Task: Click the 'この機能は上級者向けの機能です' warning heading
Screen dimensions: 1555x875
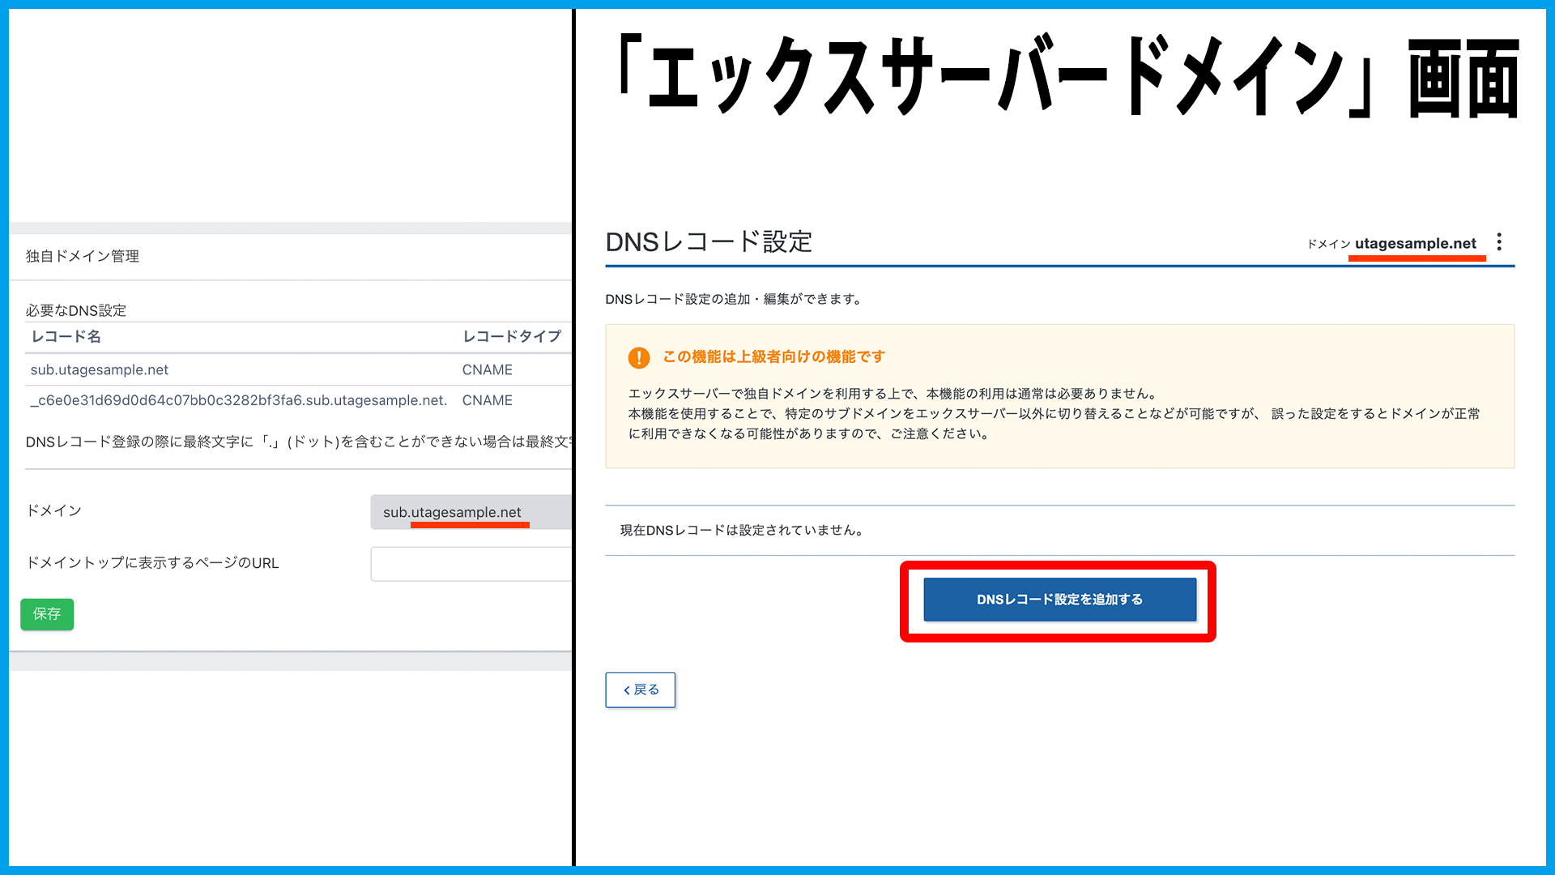Action: pos(773,356)
